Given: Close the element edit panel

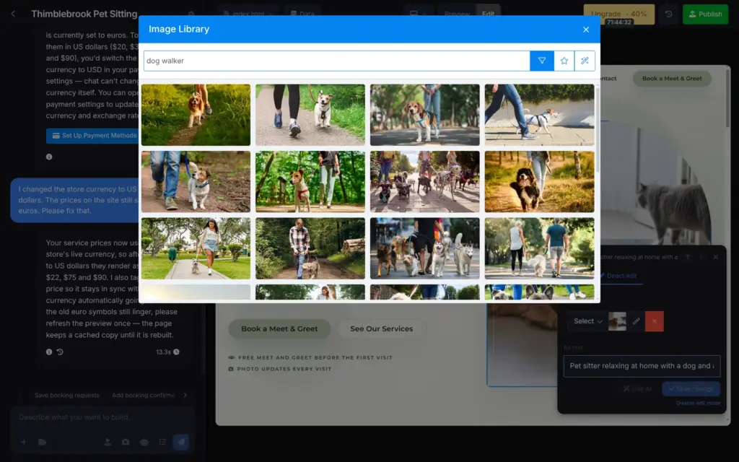Looking at the screenshot, I should pyautogui.click(x=715, y=257).
